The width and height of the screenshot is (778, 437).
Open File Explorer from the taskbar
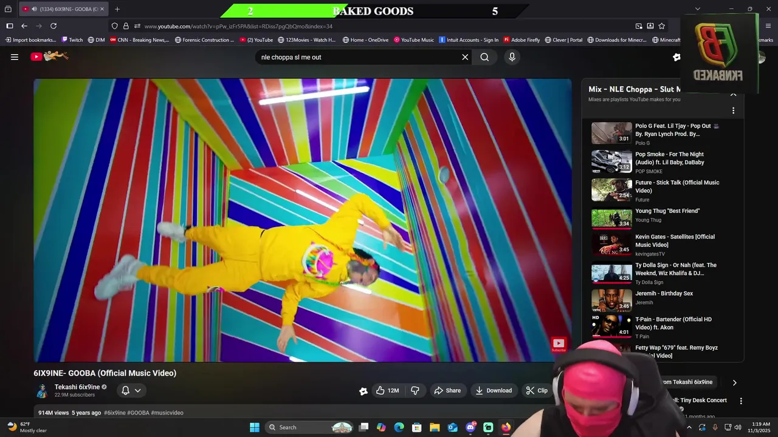pos(435,427)
